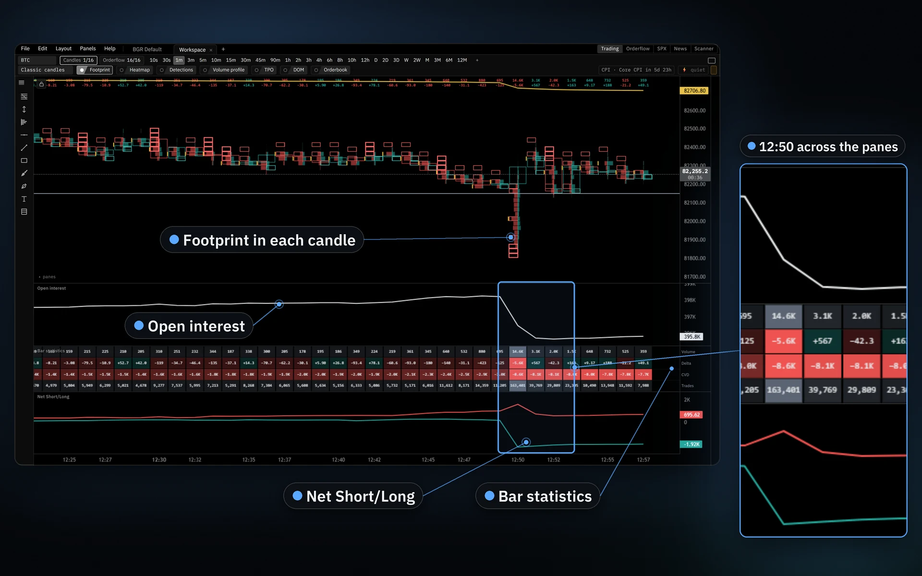Open the bottom drawing toolbar list icon
Screen dimensions: 922x576
[x=24, y=212]
